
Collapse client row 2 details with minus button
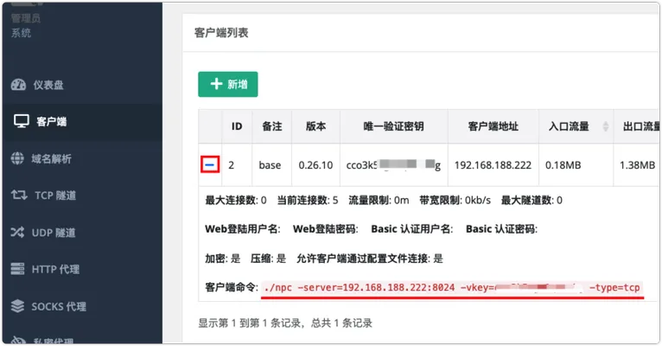[210, 164]
